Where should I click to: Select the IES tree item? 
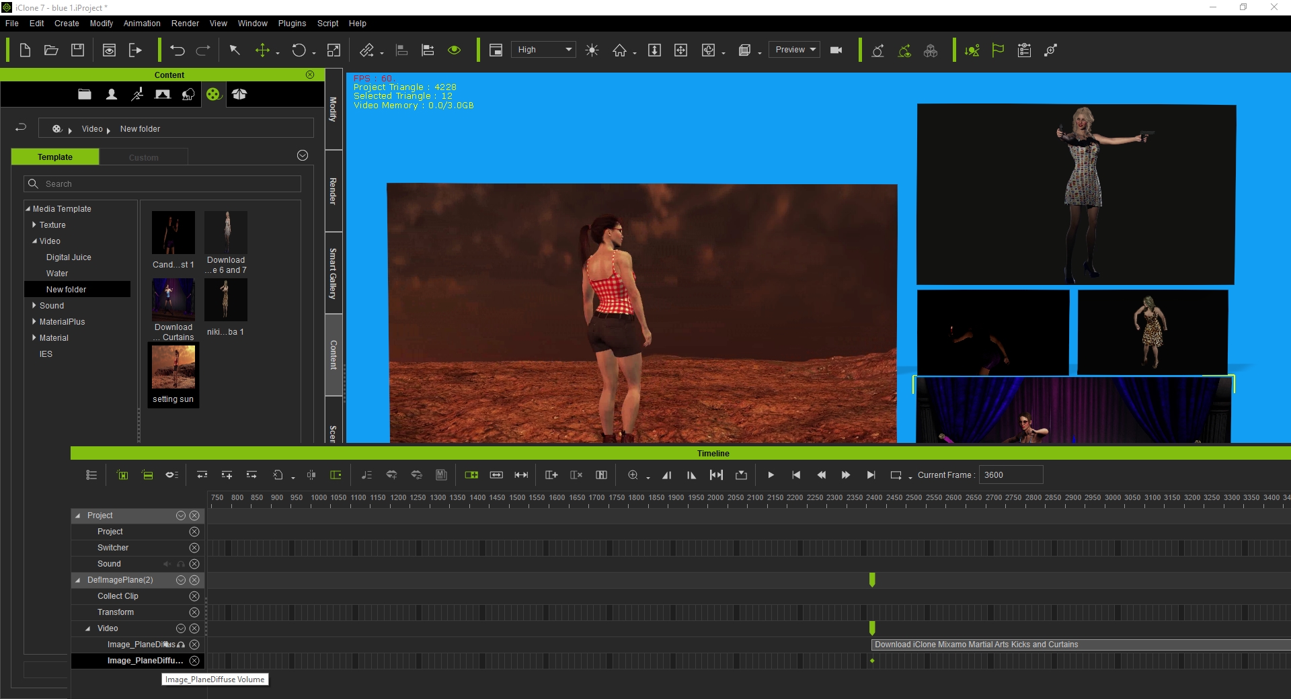(x=46, y=354)
